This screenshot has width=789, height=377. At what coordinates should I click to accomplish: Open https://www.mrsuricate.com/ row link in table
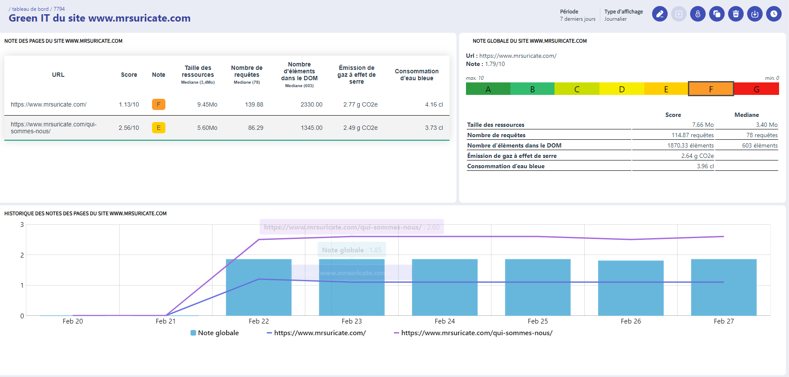pos(48,104)
